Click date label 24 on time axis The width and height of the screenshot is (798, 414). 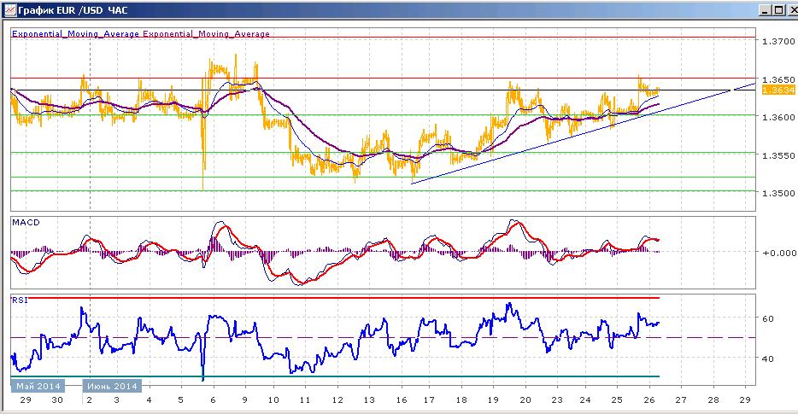pyautogui.click(x=585, y=399)
